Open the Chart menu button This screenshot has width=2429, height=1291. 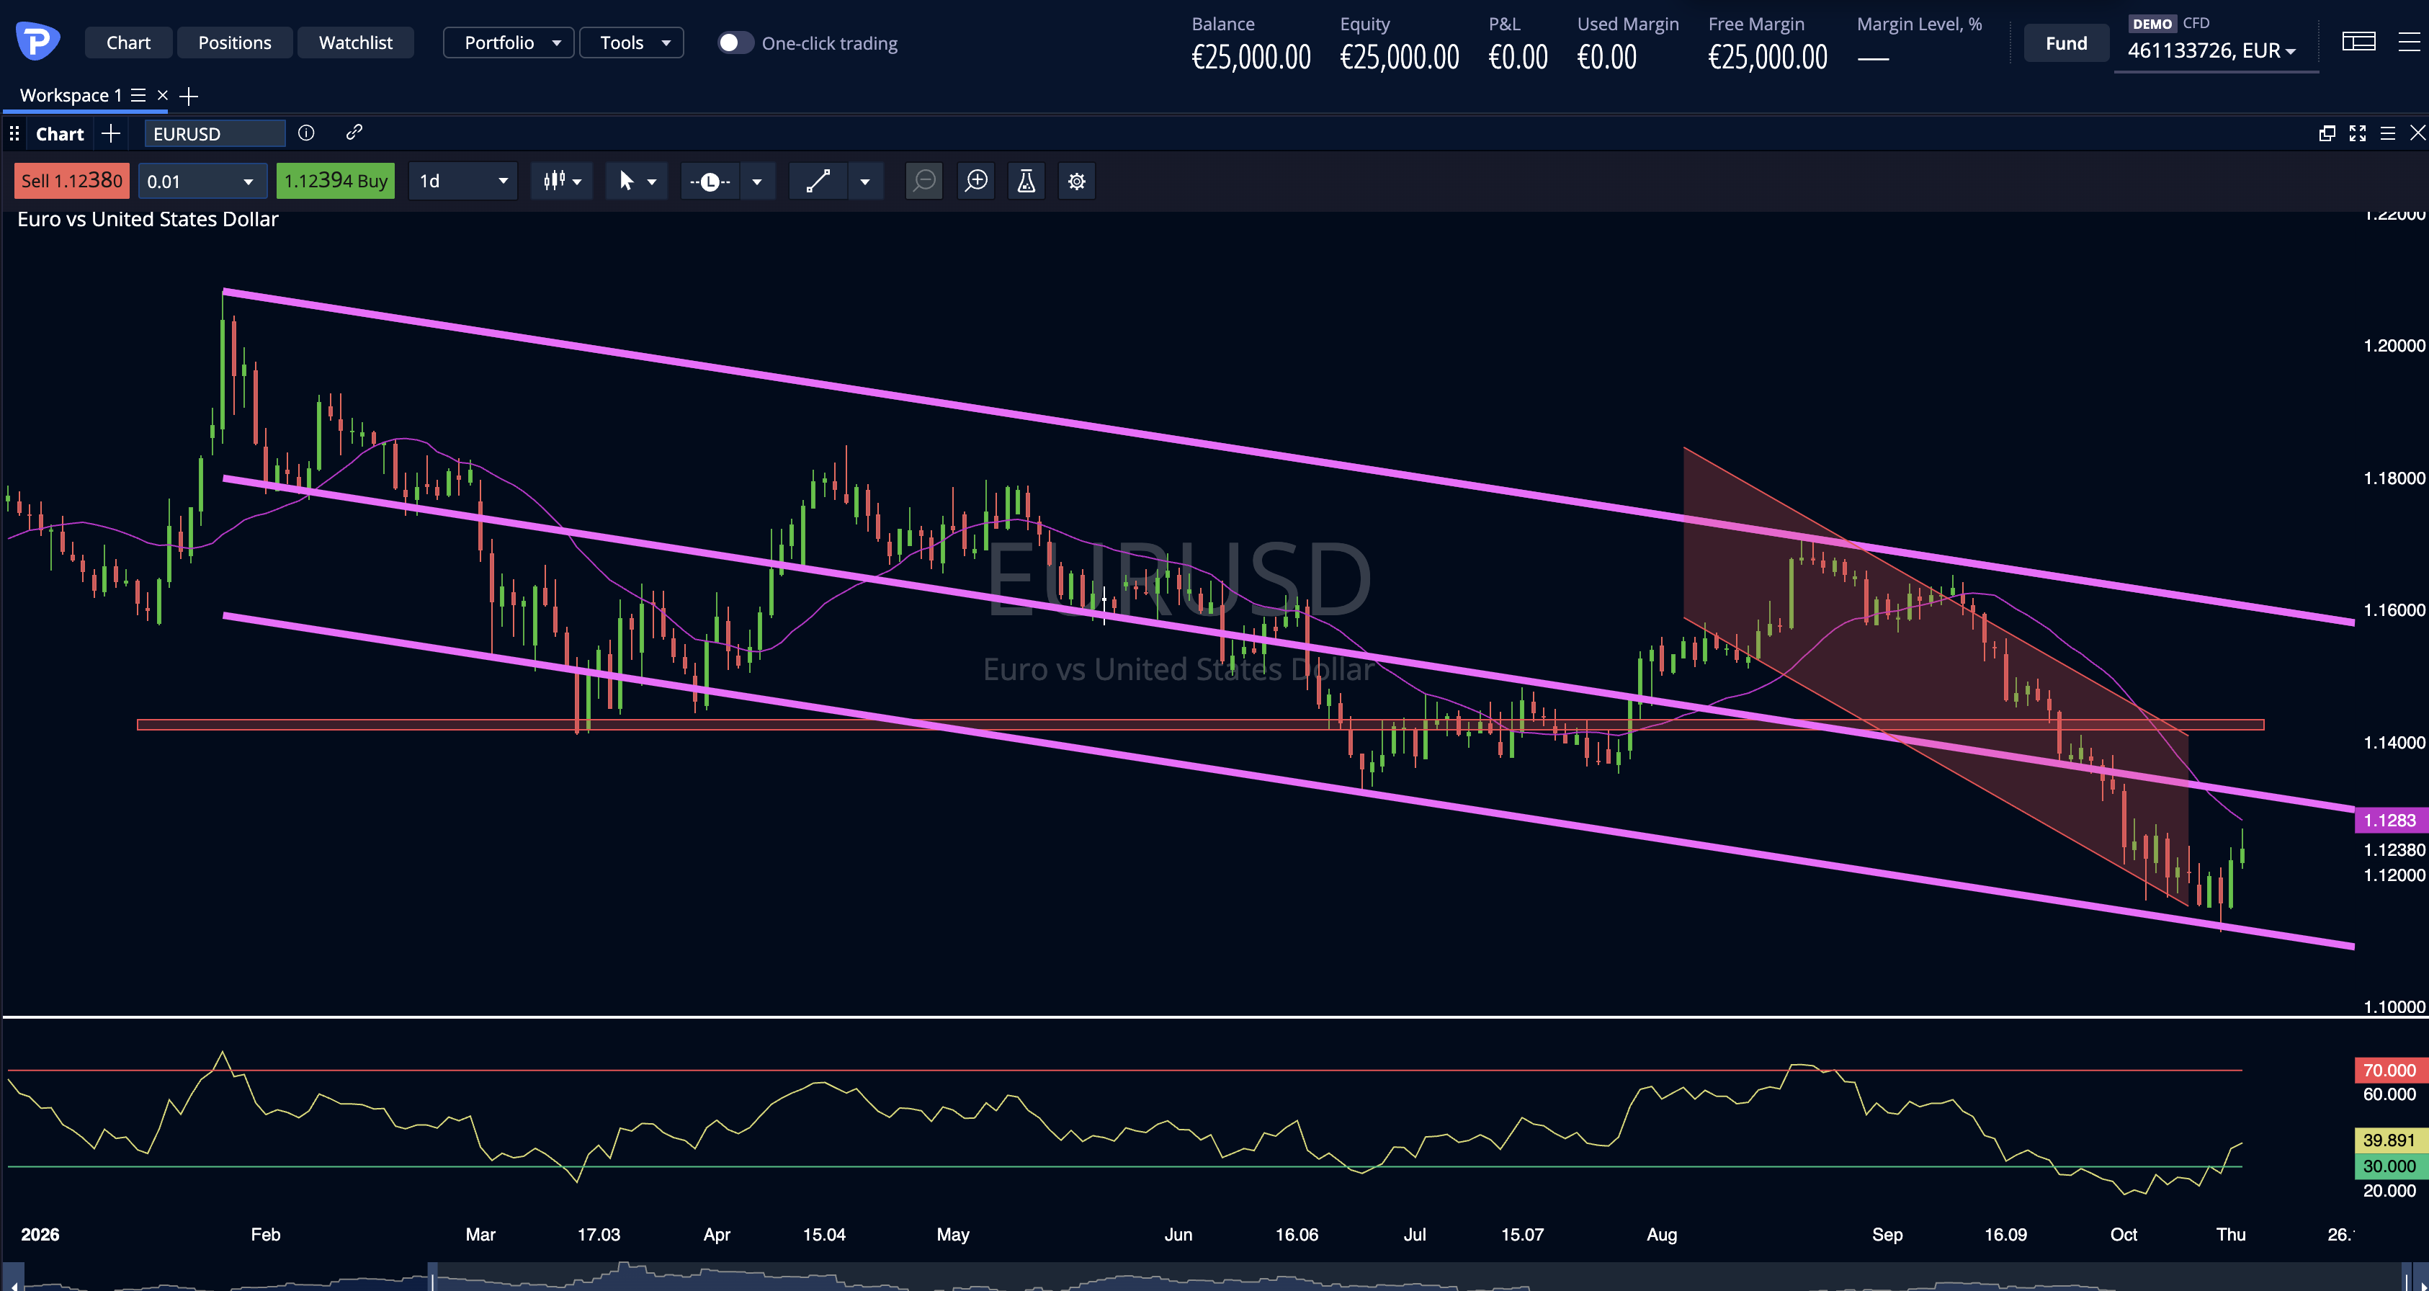[x=128, y=43]
